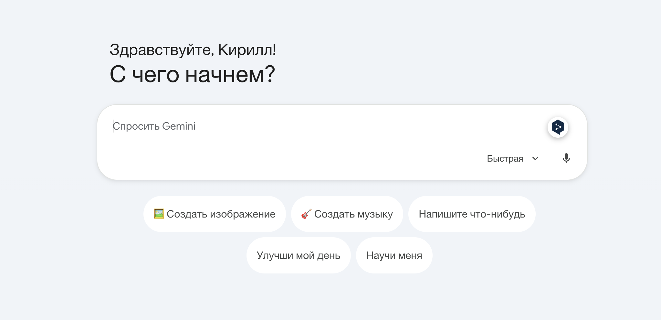This screenshot has height=320, width=661.
Task: Select the Улучши мой день suggestion chip
Action: tap(299, 255)
